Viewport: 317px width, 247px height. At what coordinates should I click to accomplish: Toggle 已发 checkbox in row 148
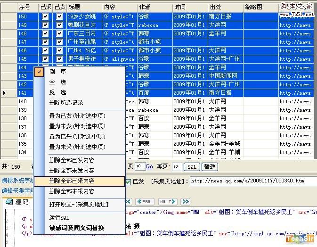coord(59,33)
